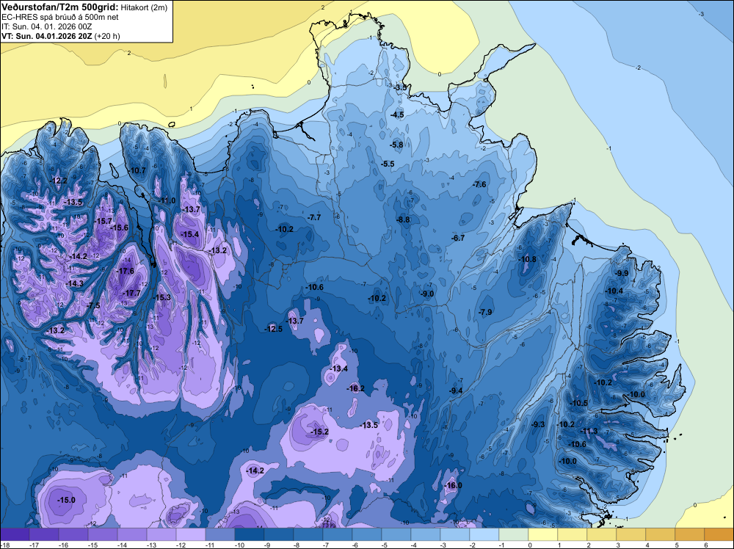The width and height of the screenshot is (734, 549).
Task: Click the darkest purple -18 legend swatch
Action: [15, 534]
